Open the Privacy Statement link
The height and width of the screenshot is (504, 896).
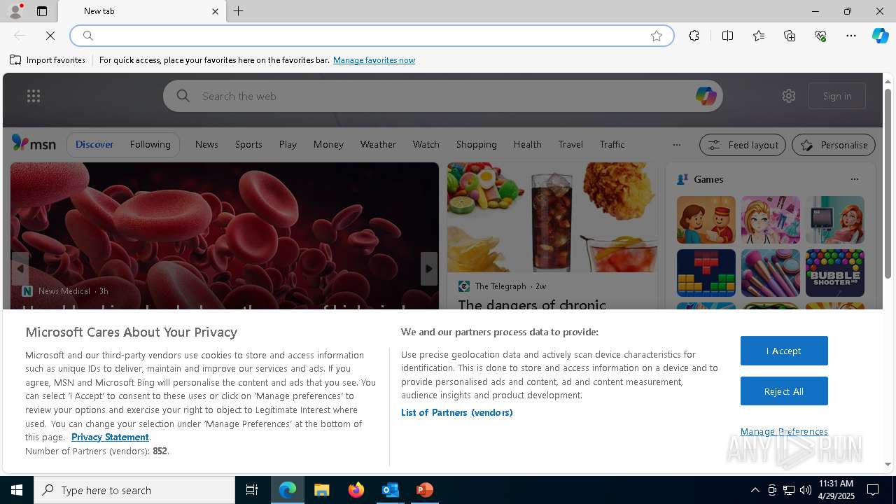point(110,437)
